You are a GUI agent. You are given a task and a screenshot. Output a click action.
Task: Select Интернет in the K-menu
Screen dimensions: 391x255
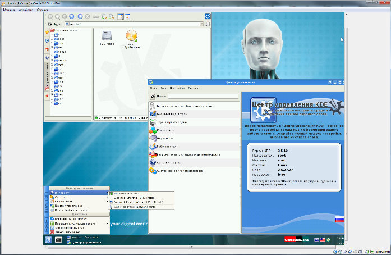click(79, 193)
